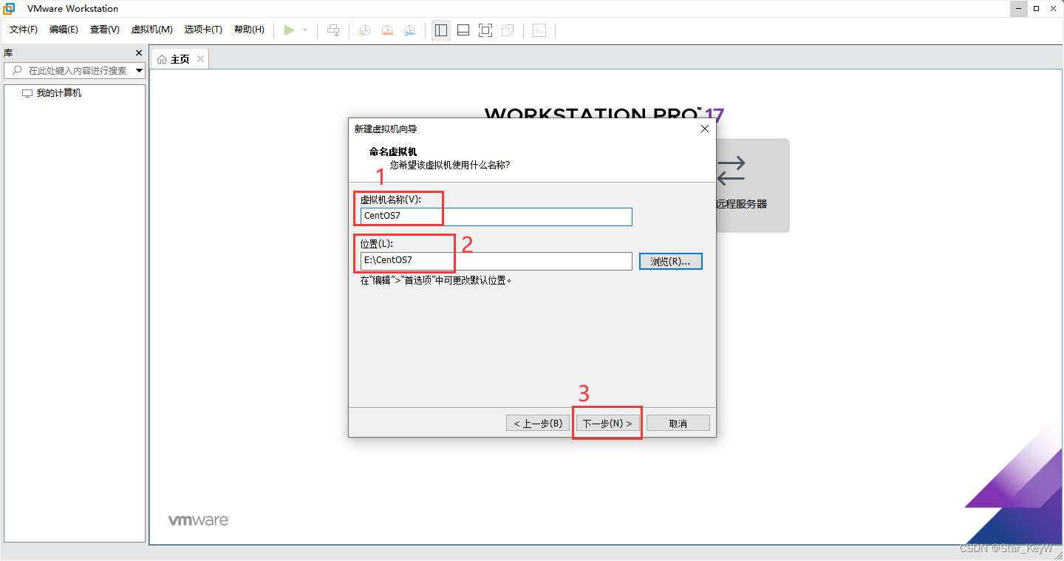Screen dimensions: 1064x561
Task: Open the 虚拟机(M) menu
Action: click(x=151, y=30)
